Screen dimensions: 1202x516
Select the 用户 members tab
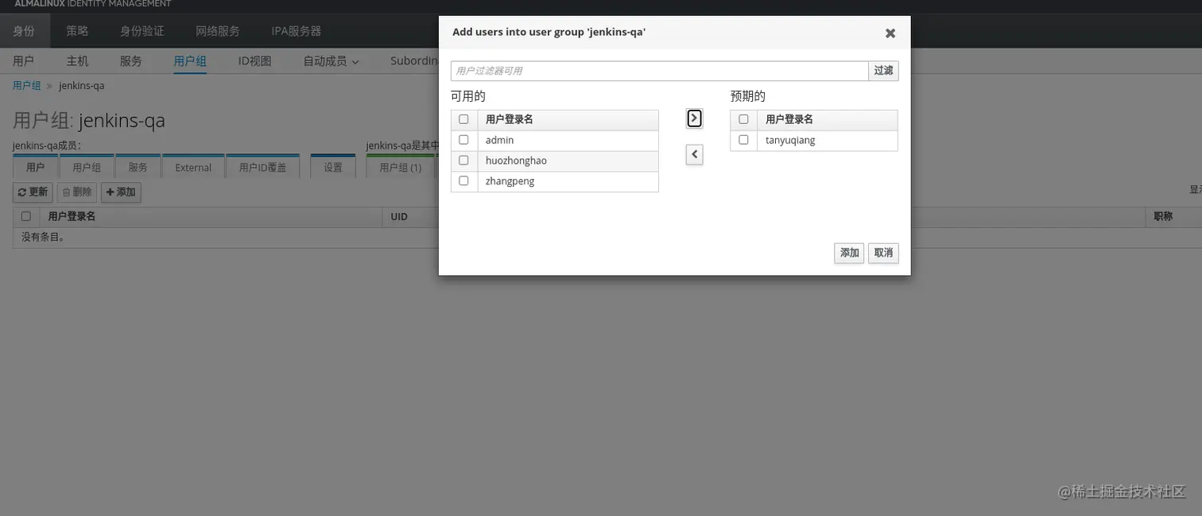[x=35, y=167]
